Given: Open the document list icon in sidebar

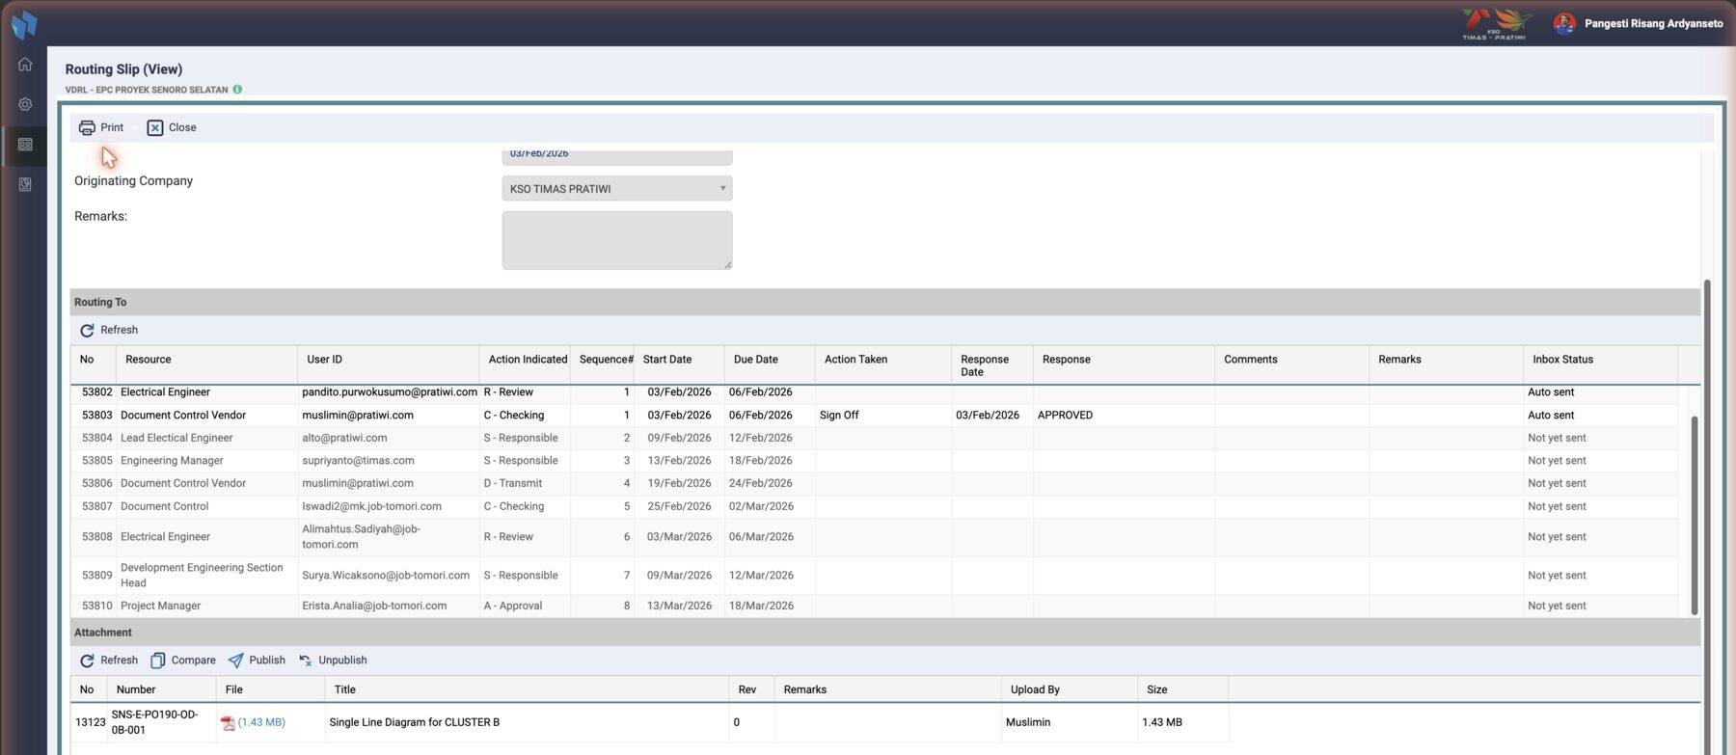Looking at the screenshot, I should pos(25,184).
